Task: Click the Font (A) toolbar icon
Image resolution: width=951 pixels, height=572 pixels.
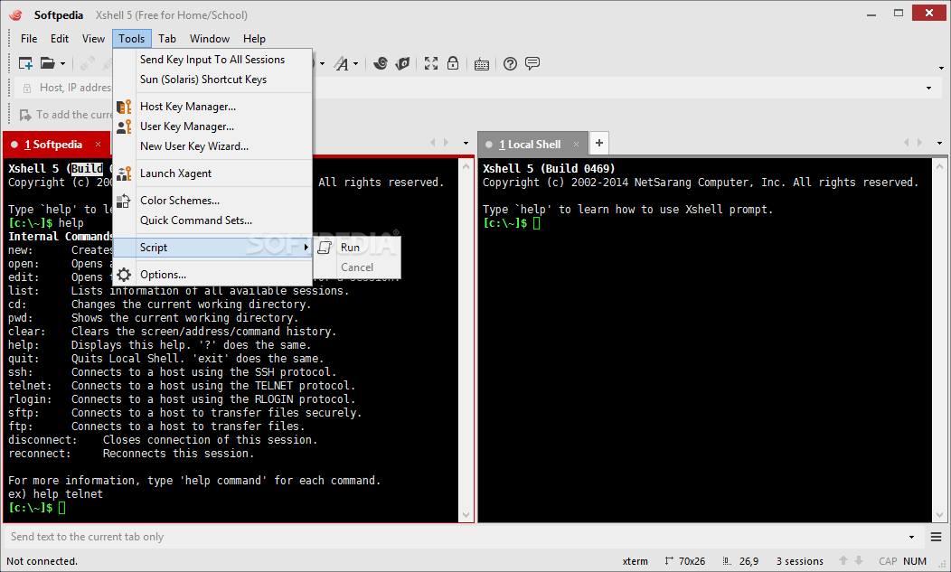Action: 342,63
